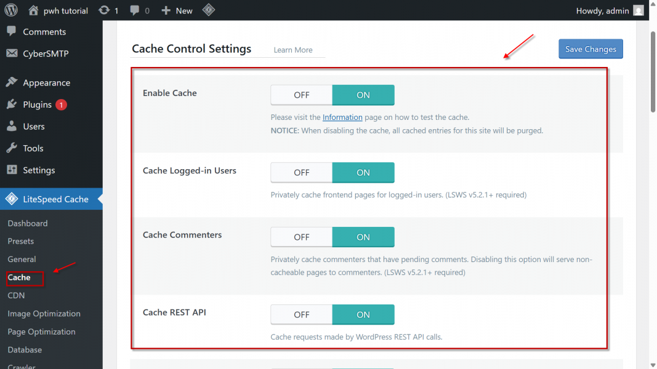Click the Cache Logged-in Users label
This screenshot has width=657, height=369.
(x=190, y=170)
